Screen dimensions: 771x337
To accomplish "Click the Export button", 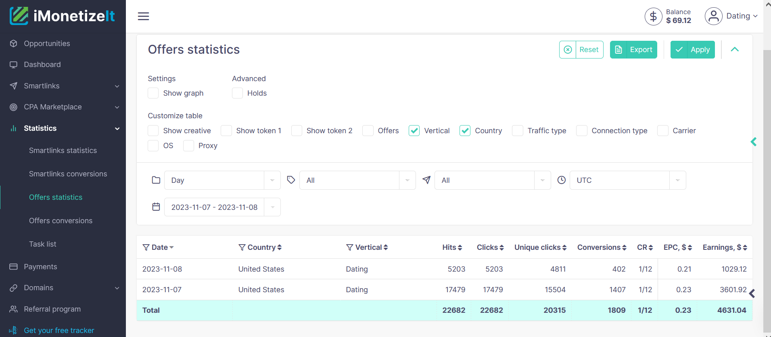I will 633,50.
